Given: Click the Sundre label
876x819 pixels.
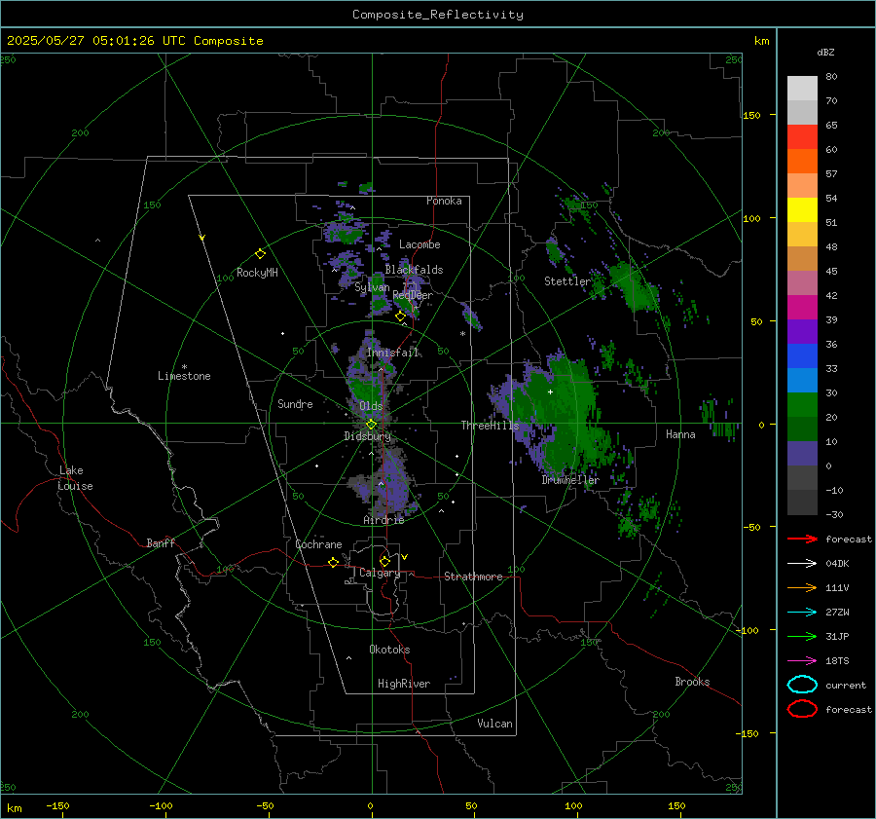Looking at the screenshot, I should point(295,404).
